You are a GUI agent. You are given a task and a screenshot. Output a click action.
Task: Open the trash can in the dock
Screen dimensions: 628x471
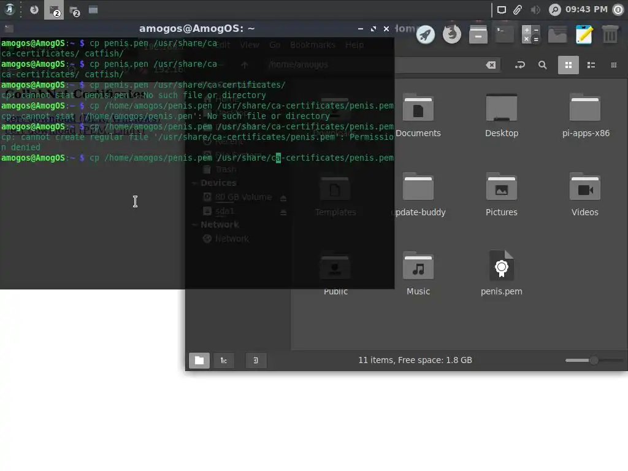click(610, 34)
